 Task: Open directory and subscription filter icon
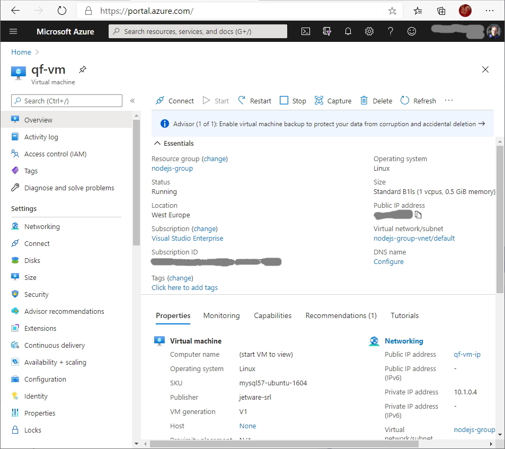[327, 31]
